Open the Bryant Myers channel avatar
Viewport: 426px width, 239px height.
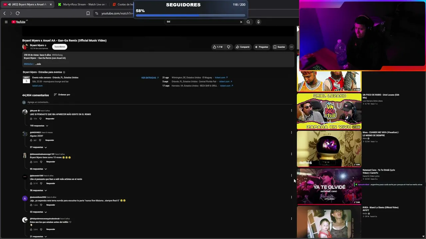[x=25, y=47]
